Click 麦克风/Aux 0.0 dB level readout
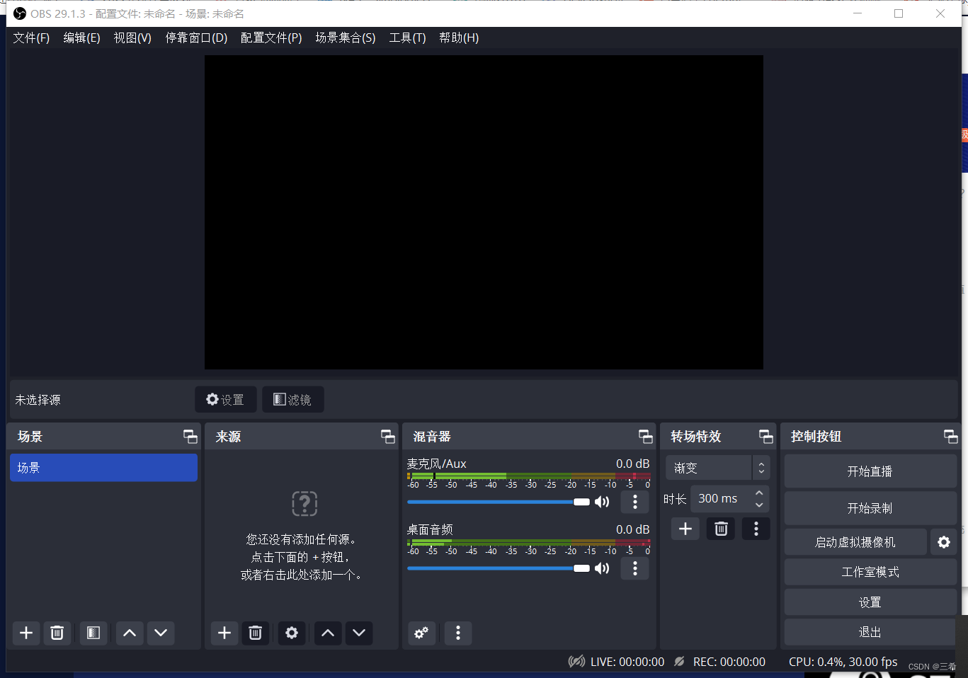 click(x=632, y=464)
